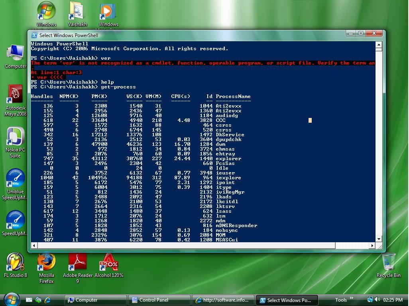The image size is (409, 306).
Task: Launch the Uniblue SpeedUpM shortcut
Action: (x=15, y=184)
